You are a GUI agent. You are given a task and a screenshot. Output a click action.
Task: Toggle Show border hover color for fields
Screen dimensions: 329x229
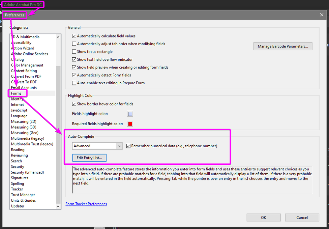pyautogui.click(x=74, y=104)
